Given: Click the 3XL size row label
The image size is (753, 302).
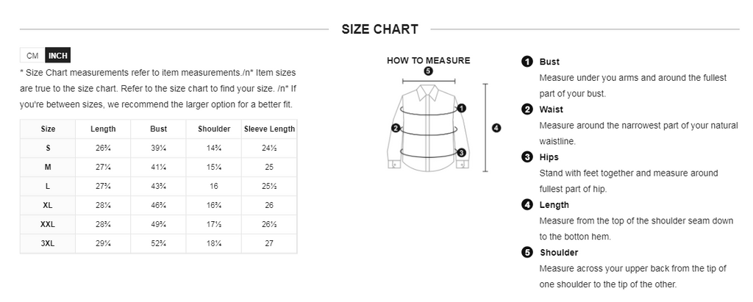Looking at the screenshot, I should (48, 243).
